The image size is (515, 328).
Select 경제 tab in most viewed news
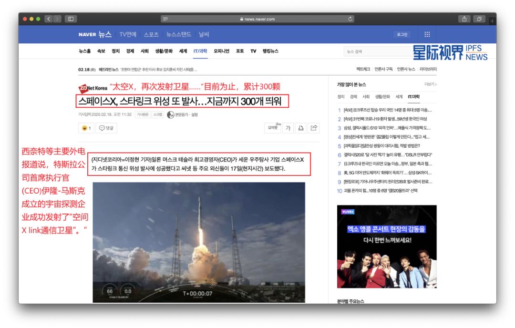(353, 96)
